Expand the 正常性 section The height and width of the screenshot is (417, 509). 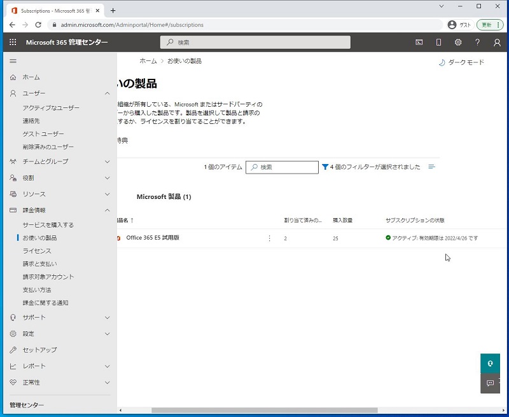[108, 382]
